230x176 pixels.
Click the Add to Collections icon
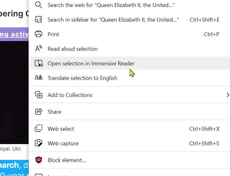coord(39,95)
